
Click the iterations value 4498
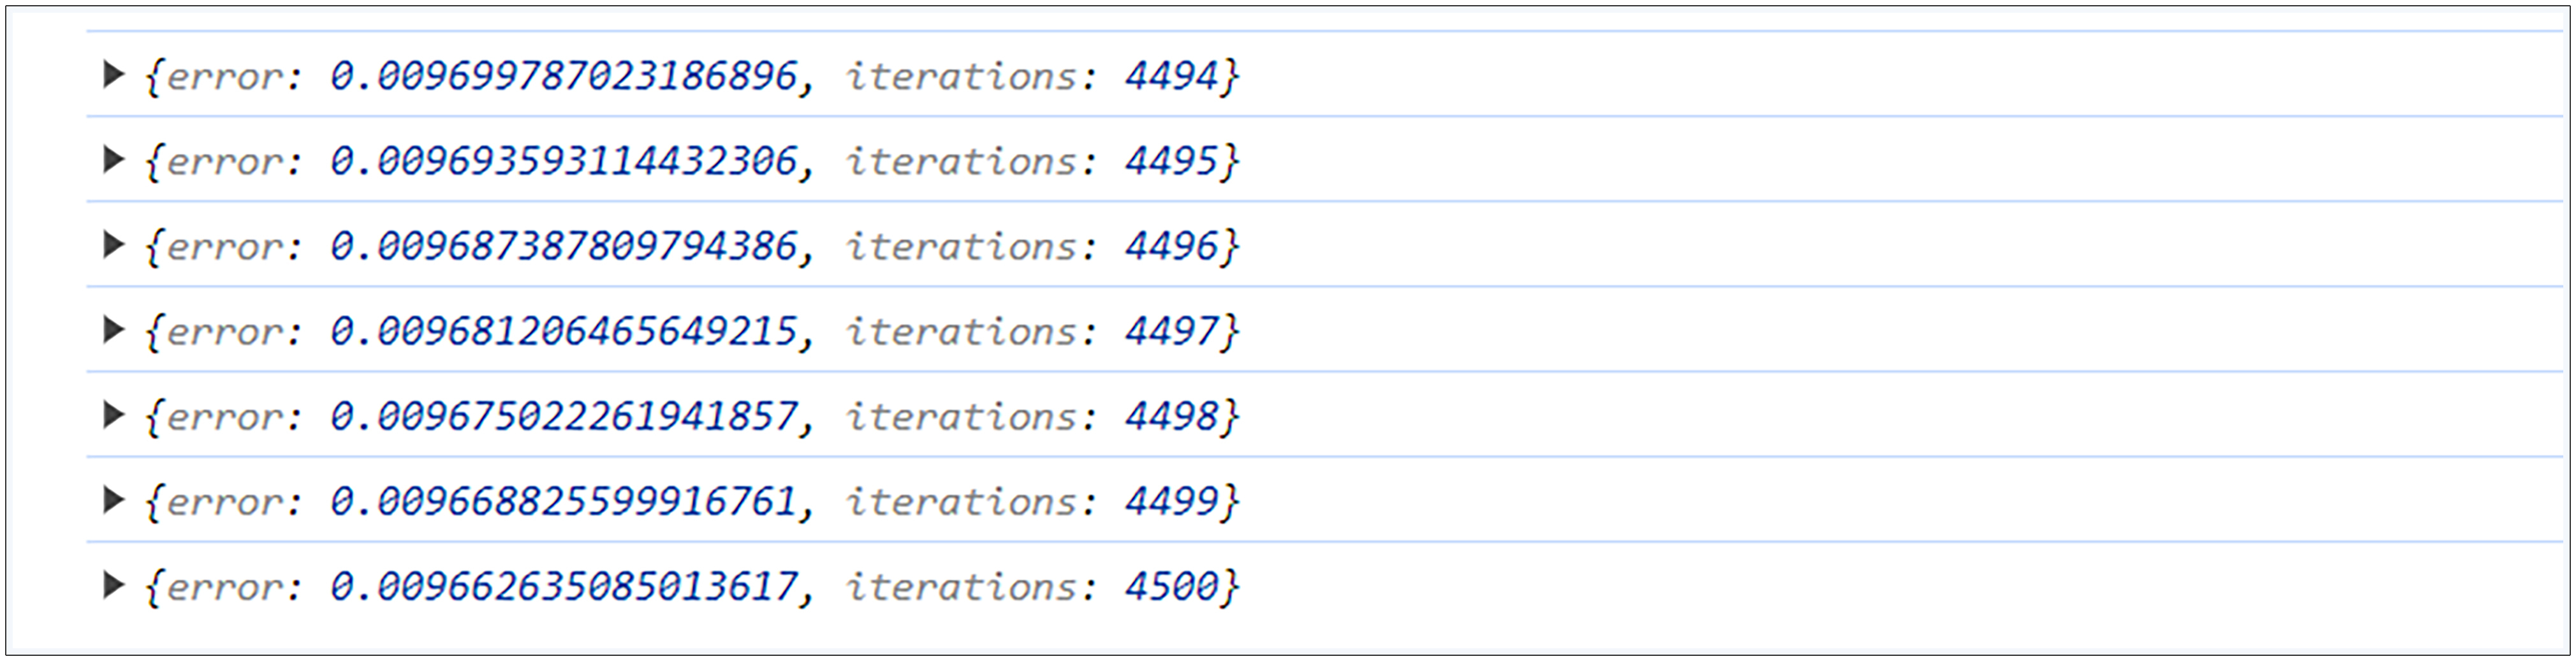click(x=1171, y=416)
